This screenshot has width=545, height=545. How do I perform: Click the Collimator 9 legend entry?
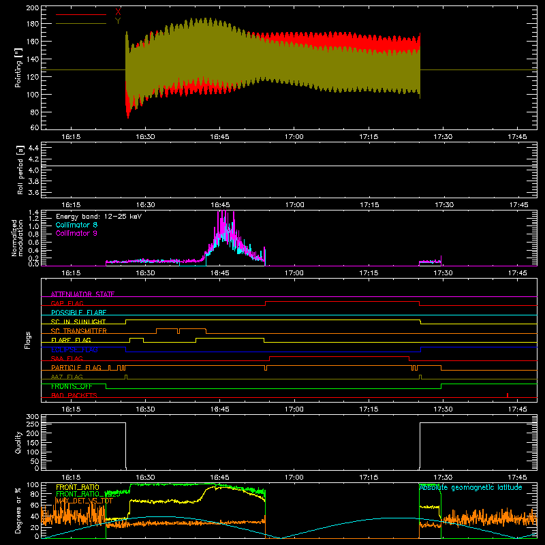click(76, 233)
